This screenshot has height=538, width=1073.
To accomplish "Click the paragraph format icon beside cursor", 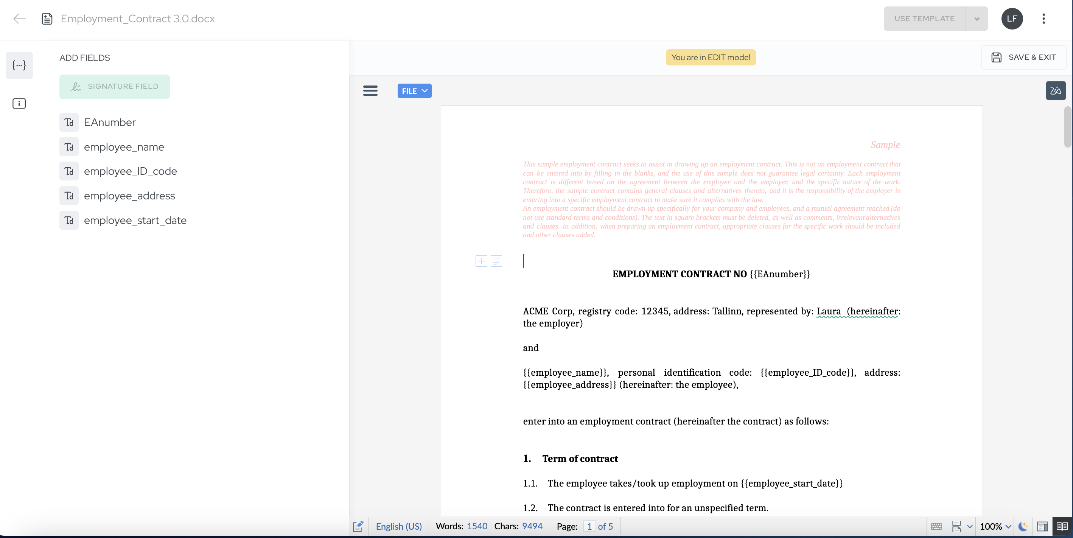I will pos(496,261).
